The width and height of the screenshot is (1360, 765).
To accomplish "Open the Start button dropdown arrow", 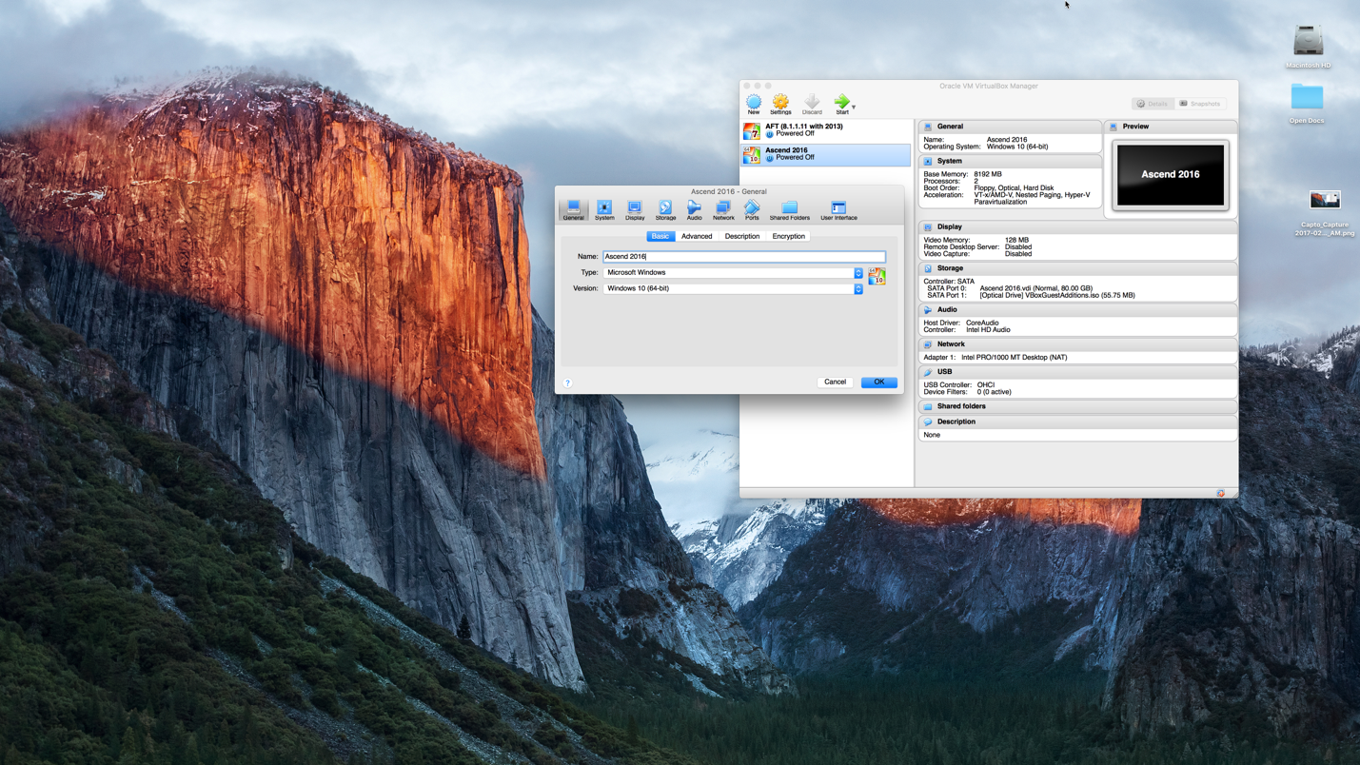I will pos(854,107).
